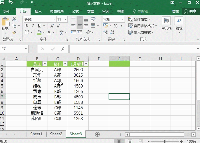The image size is (200, 143).
Task: Select the Format Painter brush
Action: pos(14,32)
